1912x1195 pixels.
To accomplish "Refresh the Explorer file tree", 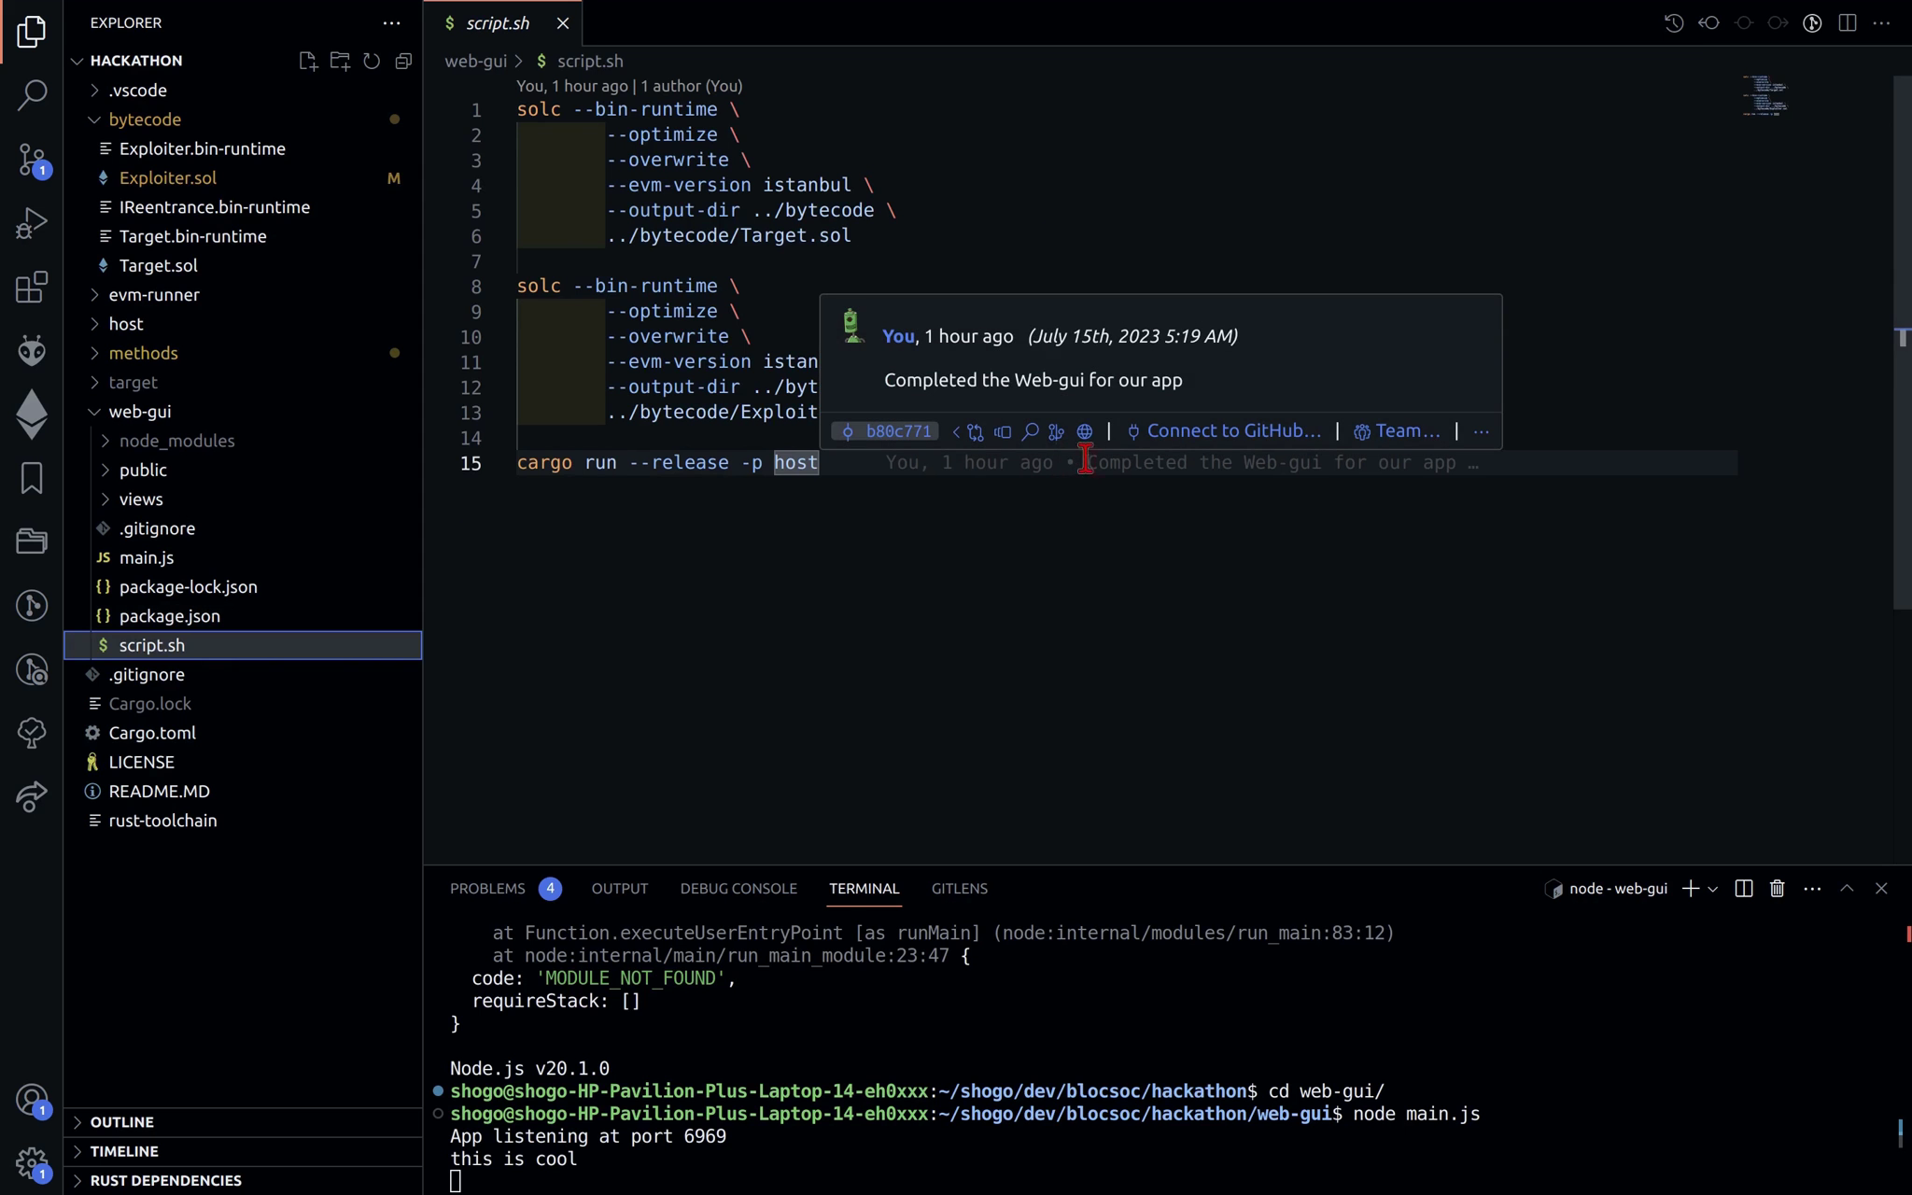I will [372, 61].
